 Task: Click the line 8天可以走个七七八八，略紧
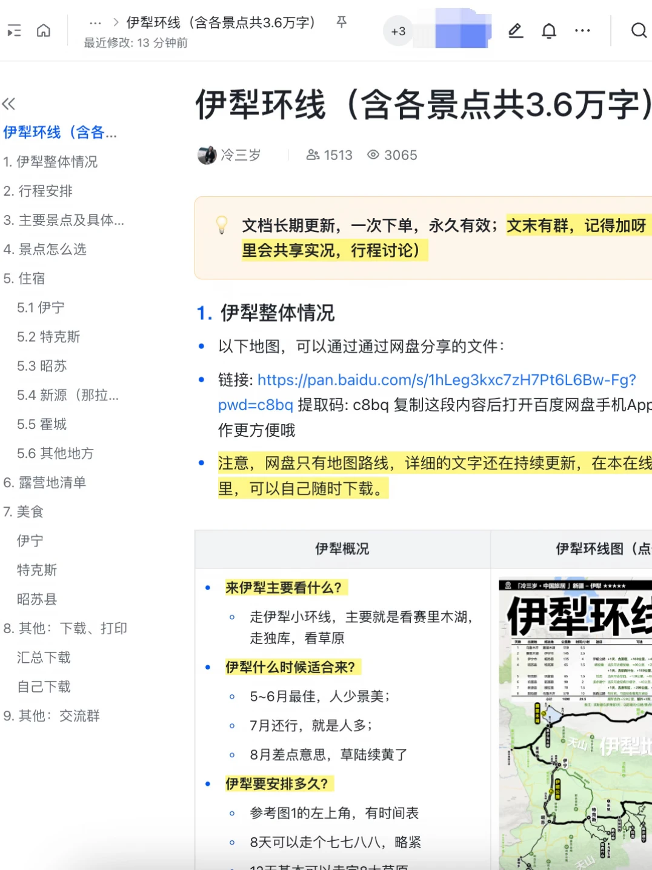tap(336, 842)
